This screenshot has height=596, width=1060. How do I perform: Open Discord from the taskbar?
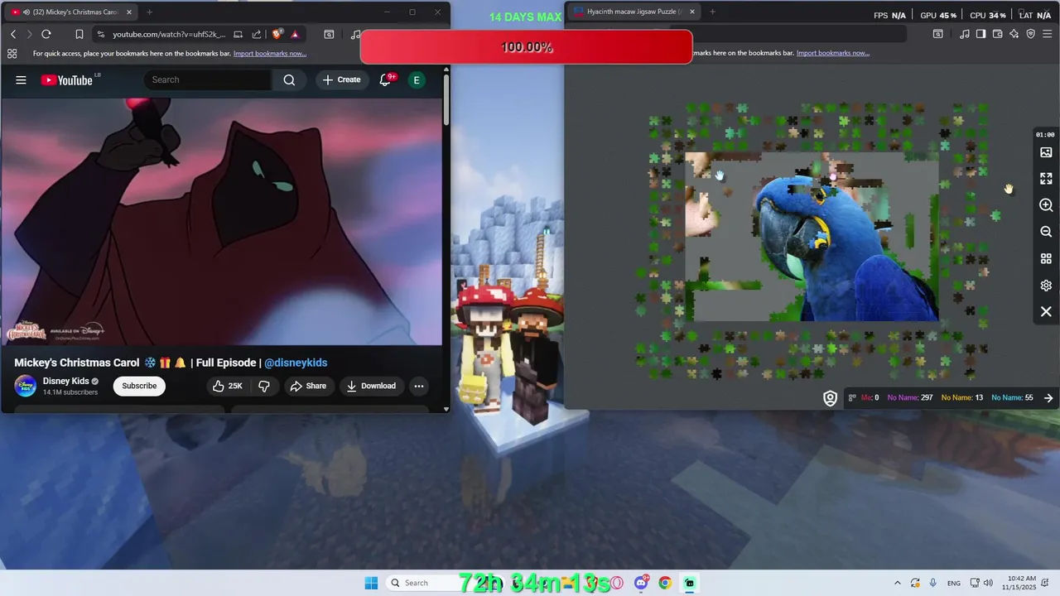(x=641, y=583)
